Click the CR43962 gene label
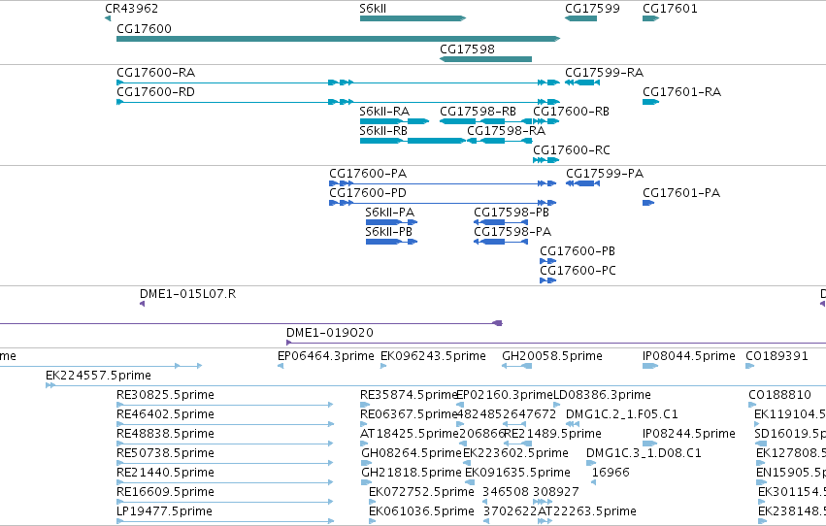 (x=131, y=9)
